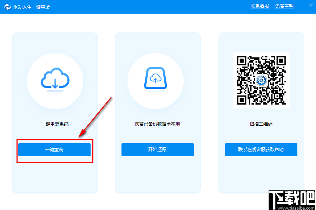
Task: Close the application window
Action: (310, 5)
